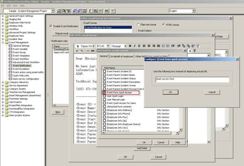This screenshot has width=244, height=166.
Task: Check the User Quick Login checkbox
Action: coord(104,96)
